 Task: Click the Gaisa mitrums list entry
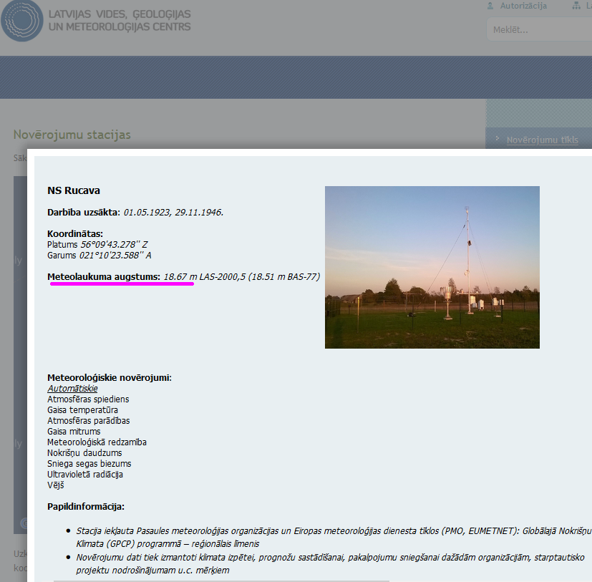[x=74, y=432]
